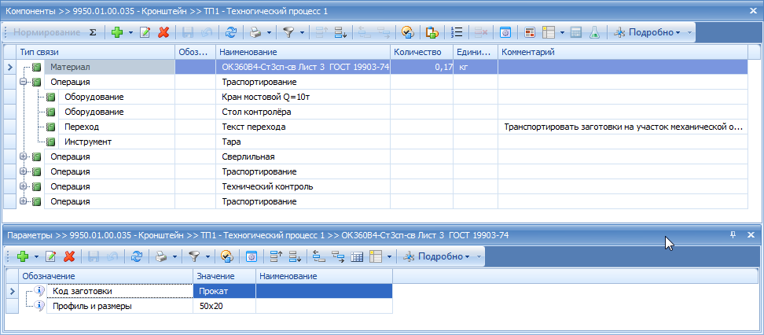Viewport: 764px width, 335px height.
Task: Add new item with green plus in Компоненты toolbar
Action: pyautogui.click(x=117, y=33)
